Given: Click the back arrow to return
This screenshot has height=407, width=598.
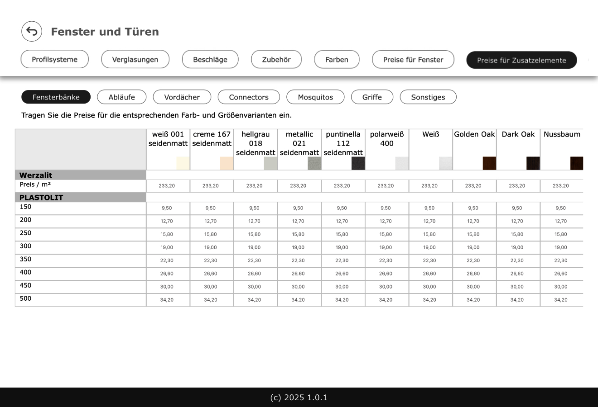Looking at the screenshot, I should coord(32,31).
